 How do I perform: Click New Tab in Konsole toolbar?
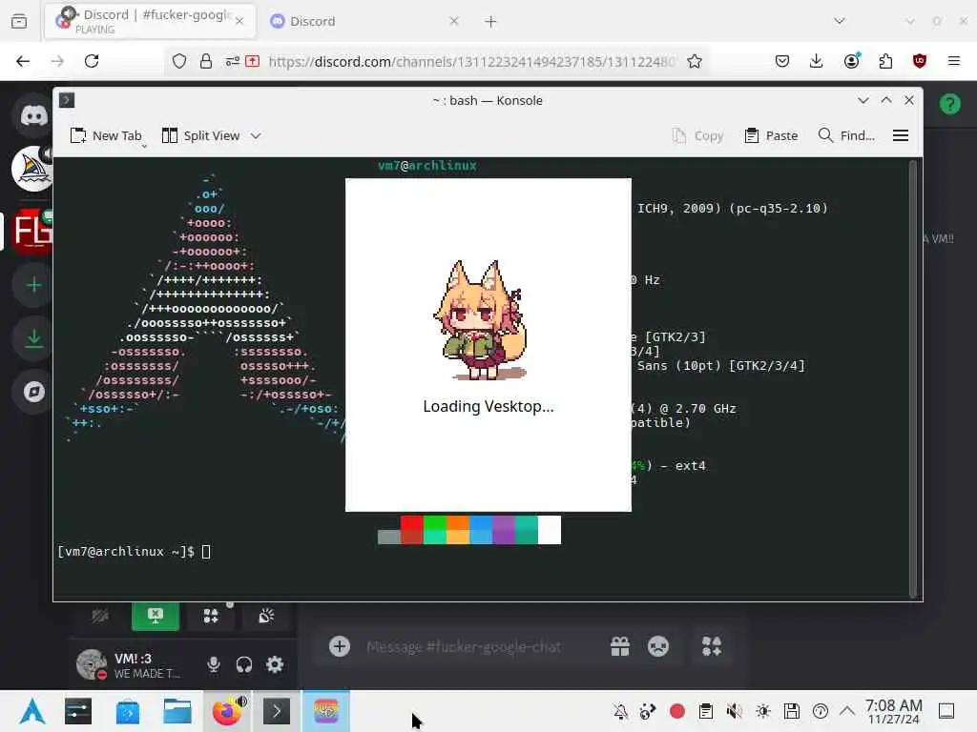[x=106, y=135]
